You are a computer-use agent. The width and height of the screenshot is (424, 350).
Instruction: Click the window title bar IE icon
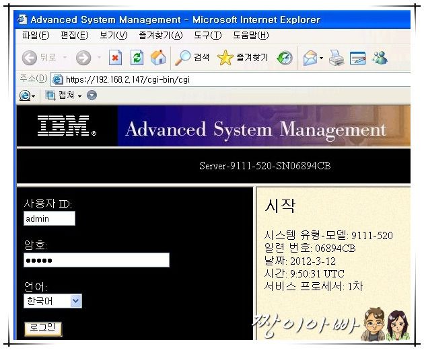click(x=22, y=19)
